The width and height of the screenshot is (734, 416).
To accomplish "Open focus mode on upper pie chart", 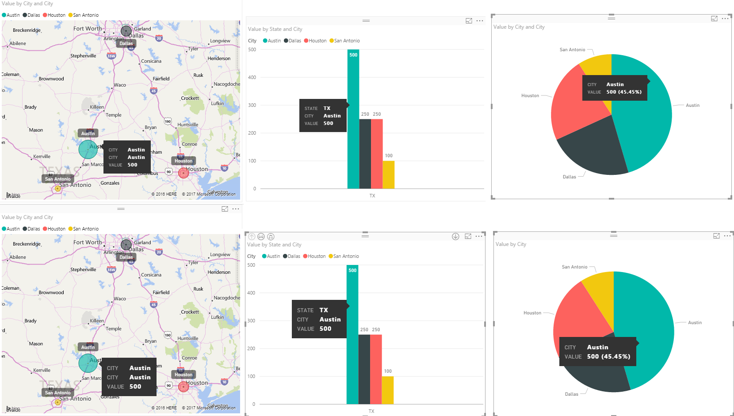I will tap(714, 19).
